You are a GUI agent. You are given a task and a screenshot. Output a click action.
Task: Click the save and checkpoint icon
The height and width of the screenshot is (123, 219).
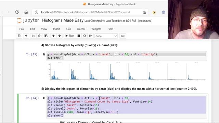point(19,36)
